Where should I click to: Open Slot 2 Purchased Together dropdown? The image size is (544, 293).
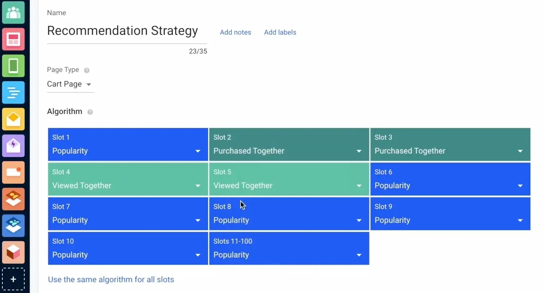(289, 144)
